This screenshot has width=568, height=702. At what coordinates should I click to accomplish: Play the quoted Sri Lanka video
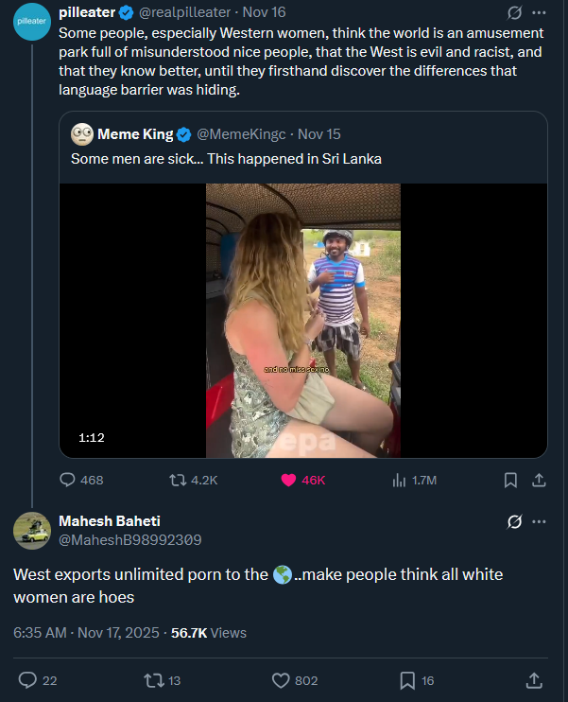(303, 320)
